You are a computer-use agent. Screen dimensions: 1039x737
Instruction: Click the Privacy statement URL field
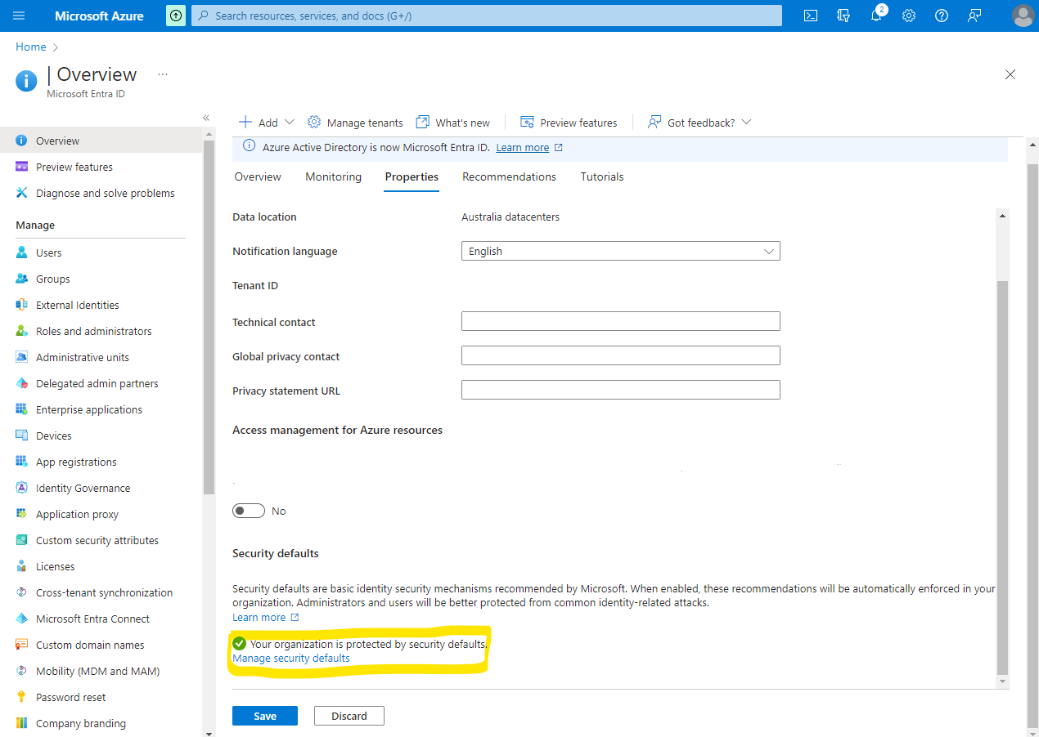(x=621, y=390)
